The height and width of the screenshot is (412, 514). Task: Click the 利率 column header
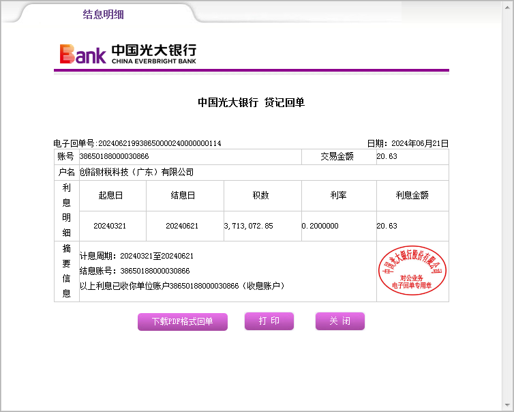[x=338, y=195]
